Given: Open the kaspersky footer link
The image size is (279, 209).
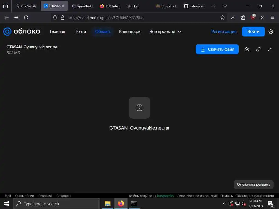Looking at the screenshot, I should click(165, 196).
